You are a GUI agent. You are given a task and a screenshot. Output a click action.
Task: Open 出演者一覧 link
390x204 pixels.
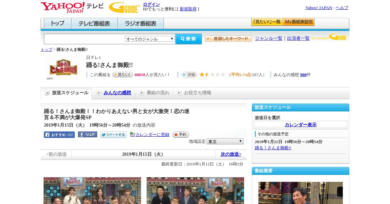(298, 38)
